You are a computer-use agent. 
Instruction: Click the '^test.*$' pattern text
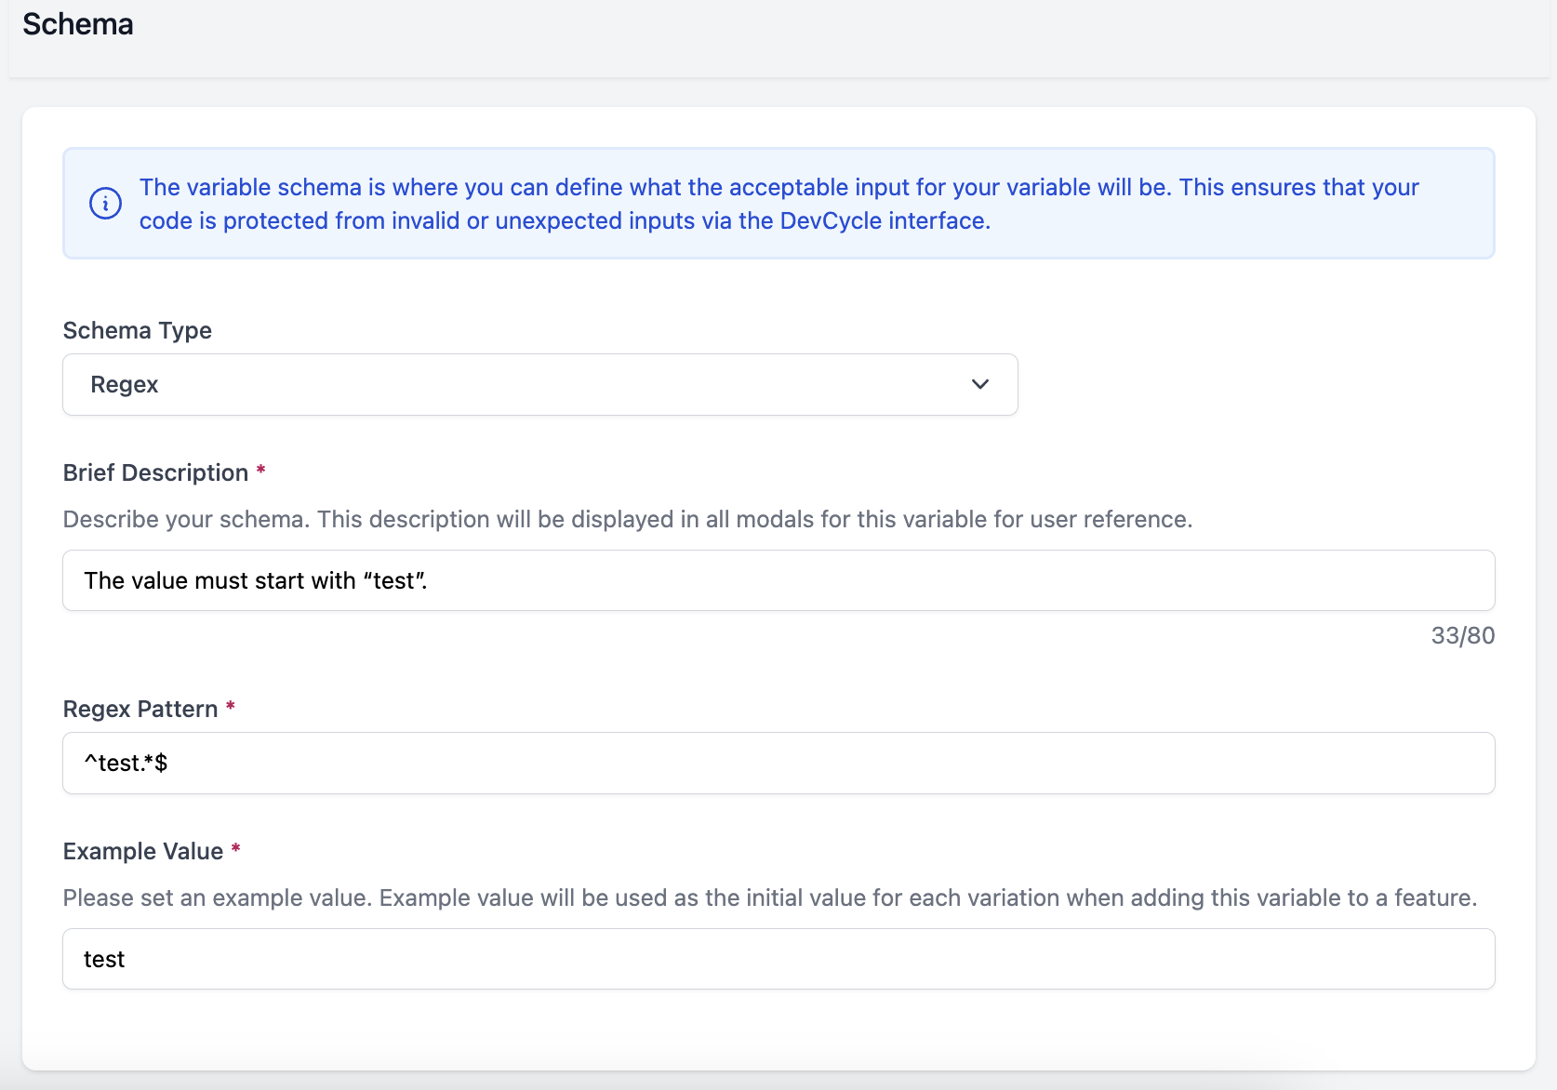pyautogui.click(x=126, y=763)
